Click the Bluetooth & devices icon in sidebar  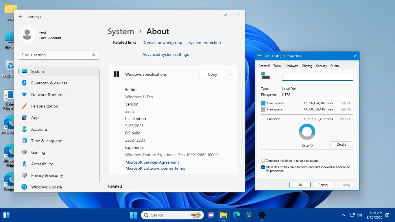(x=25, y=83)
